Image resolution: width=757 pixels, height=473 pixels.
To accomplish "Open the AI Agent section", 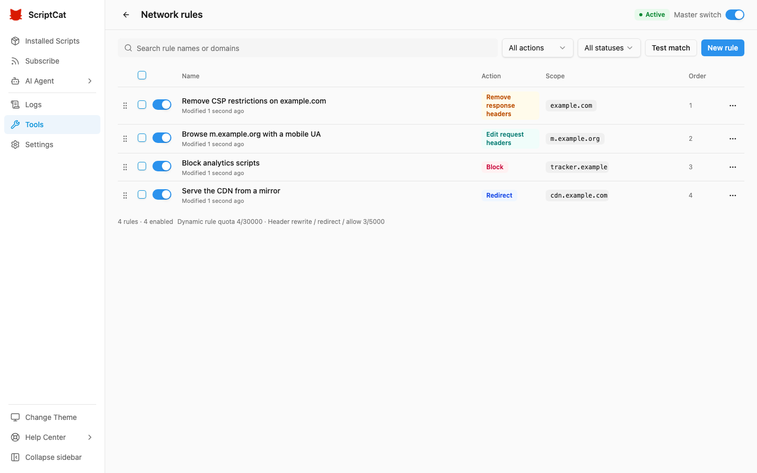I will coord(52,81).
